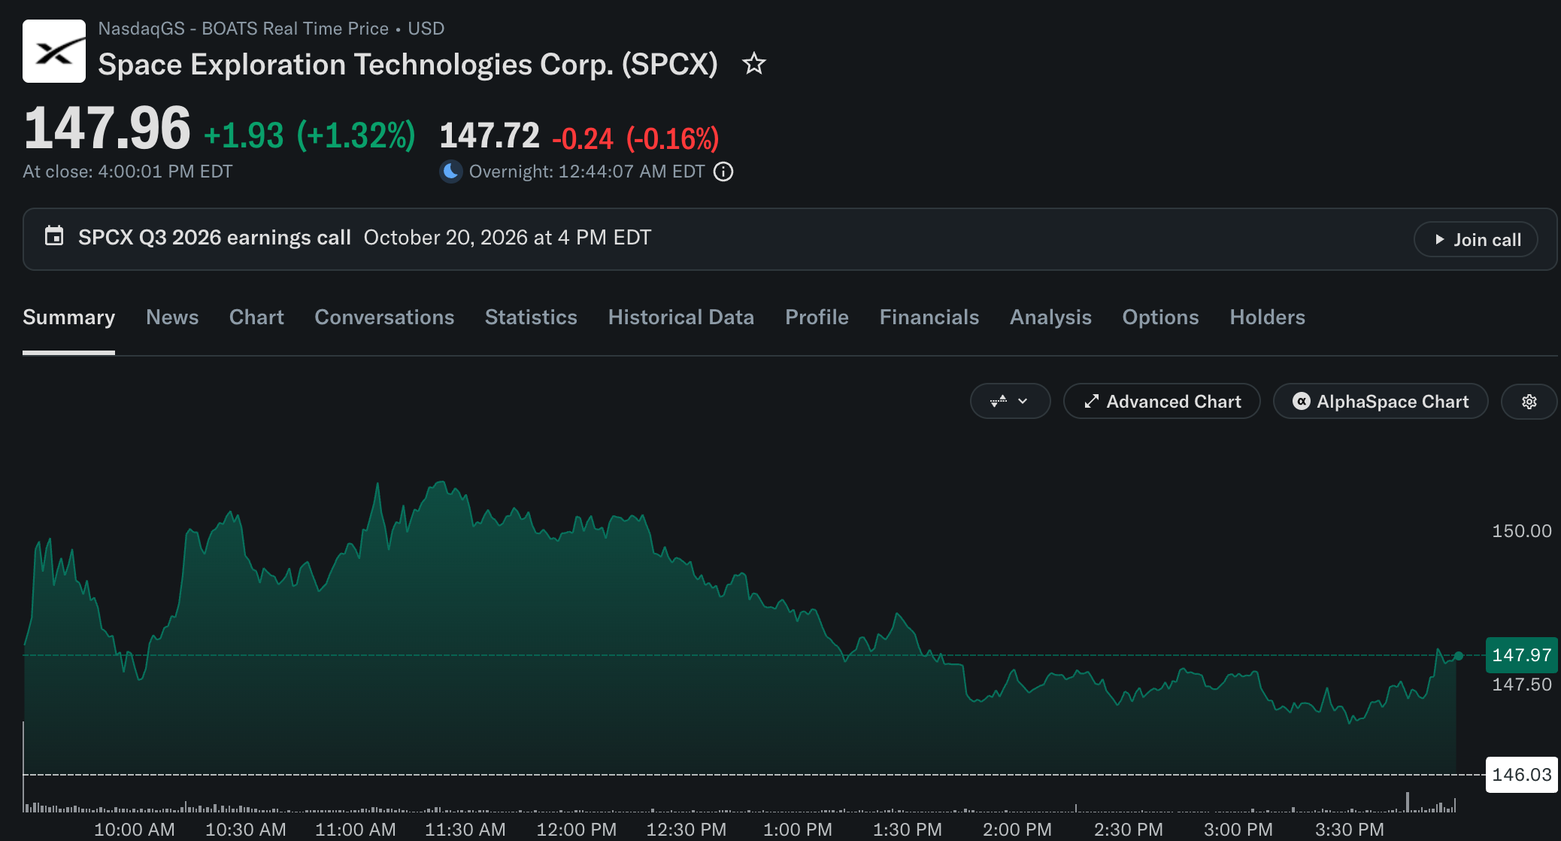
Task: Open the Financials tab
Action: [x=929, y=317]
